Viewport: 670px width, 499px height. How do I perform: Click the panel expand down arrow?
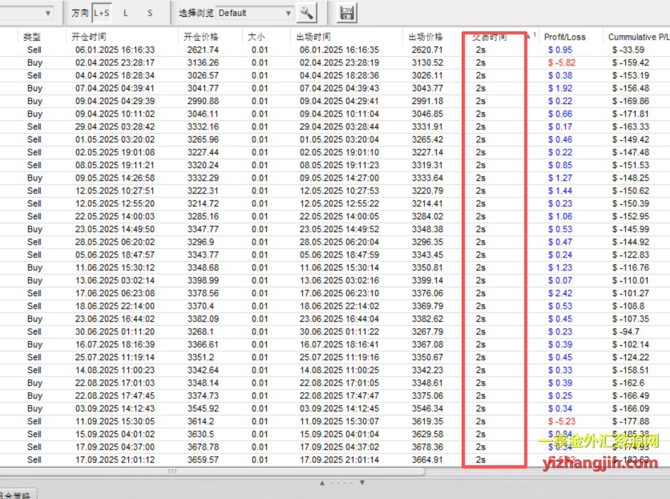tap(362, 483)
